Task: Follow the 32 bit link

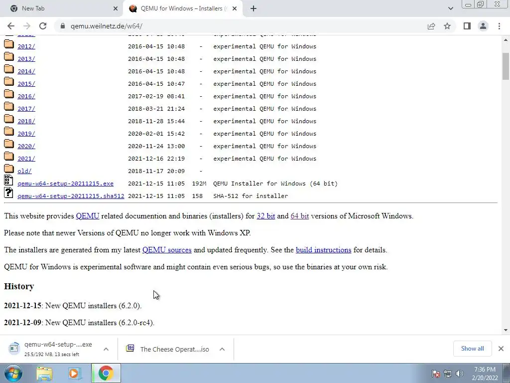Action: coord(266,216)
